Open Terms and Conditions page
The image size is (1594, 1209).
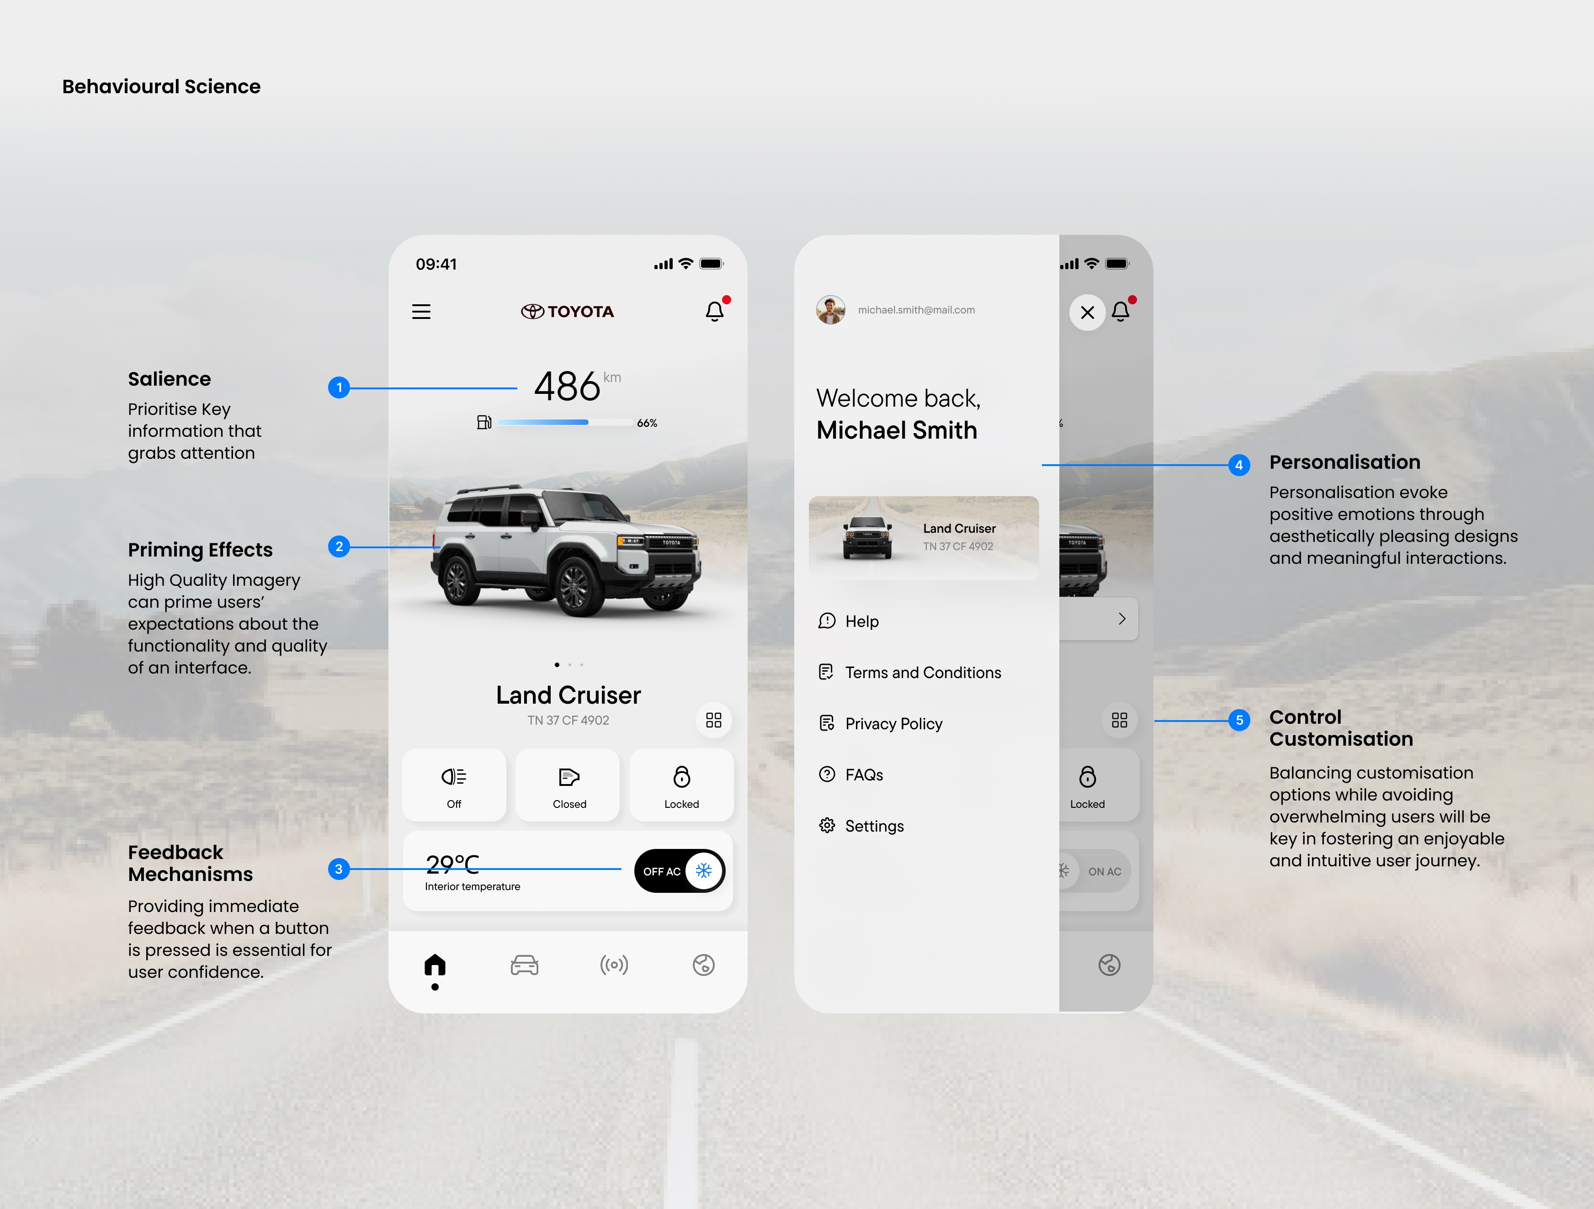924,672
